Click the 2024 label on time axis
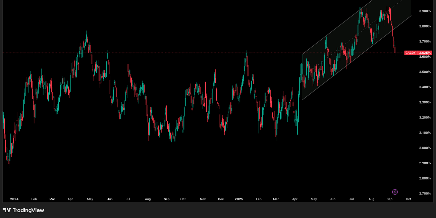This screenshot has height=218, width=436. click(x=14, y=199)
